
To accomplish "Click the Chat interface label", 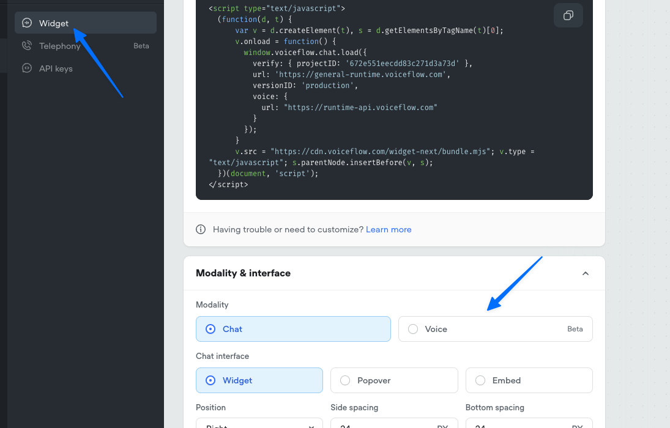I will pyautogui.click(x=222, y=356).
